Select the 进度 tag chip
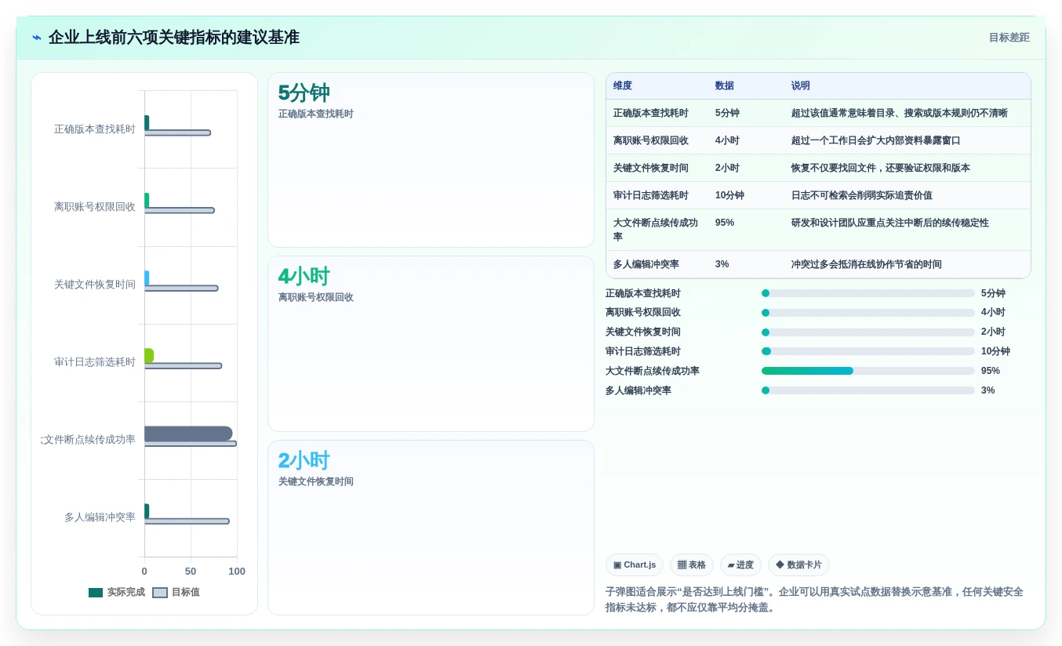This screenshot has width=1062, height=646. [x=740, y=565]
